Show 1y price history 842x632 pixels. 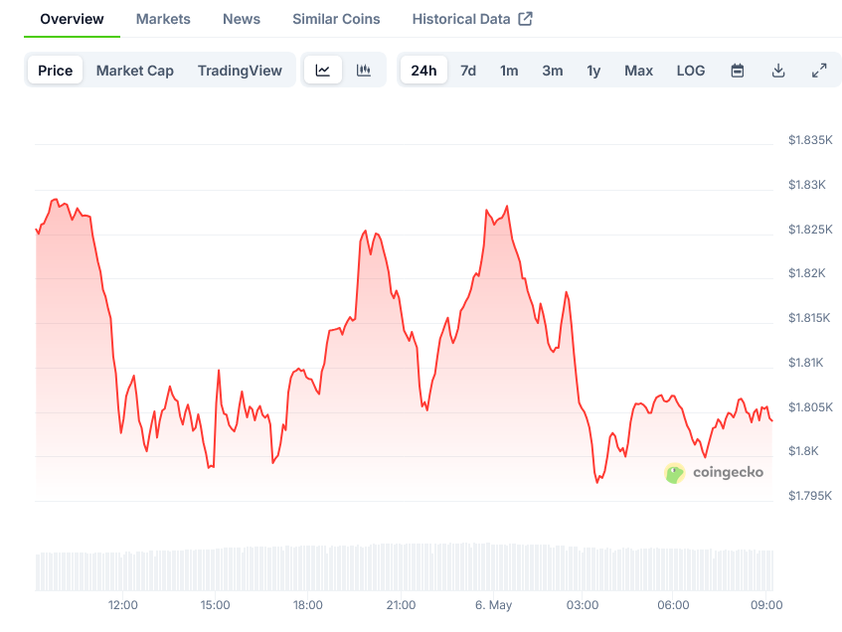(x=593, y=71)
